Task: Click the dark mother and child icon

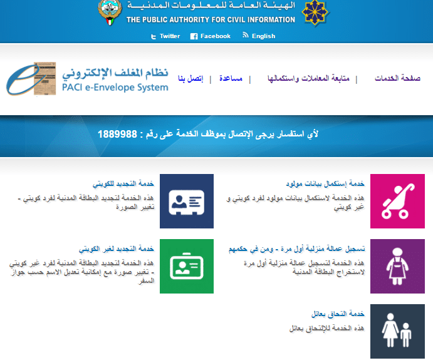Action: (397, 331)
